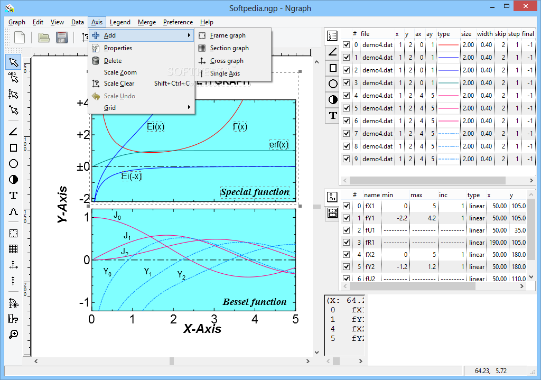Open the rectangle legend panel icon on right
The height and width of the screenshot is (380, 541).
(x=333, y=68)
